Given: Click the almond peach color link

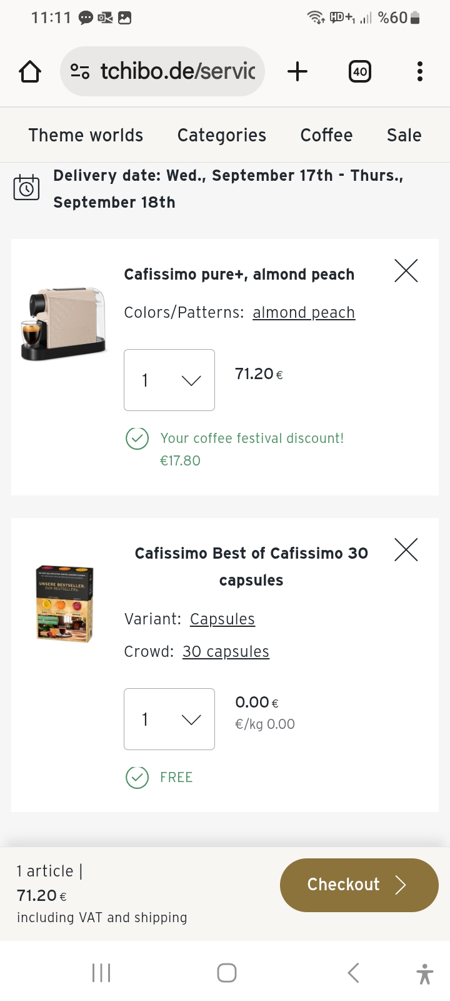Looking at the screenshot, I should pos(304,312).
